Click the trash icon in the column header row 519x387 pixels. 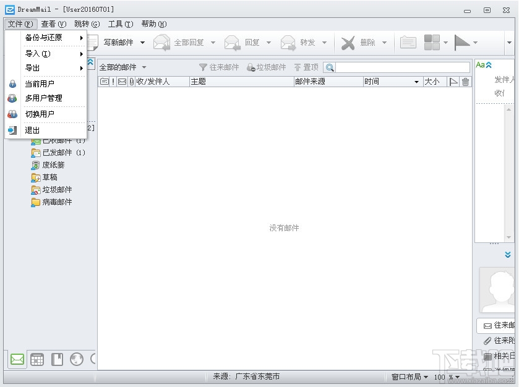coord(466,81)
